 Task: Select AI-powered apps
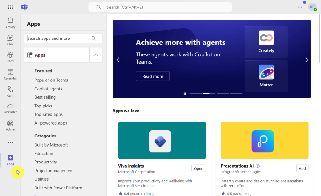click(x=51, y=123)
